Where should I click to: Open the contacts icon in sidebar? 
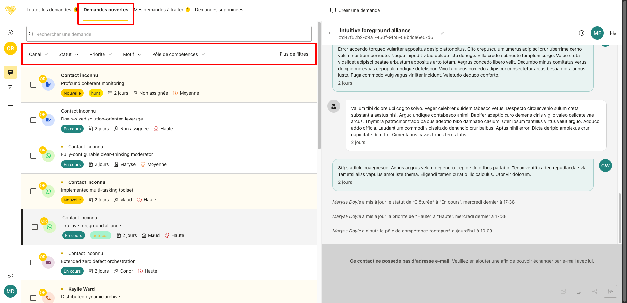10,88
